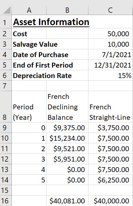Select column A header
This screenshot has height=206, width=133.
(29, 10)
